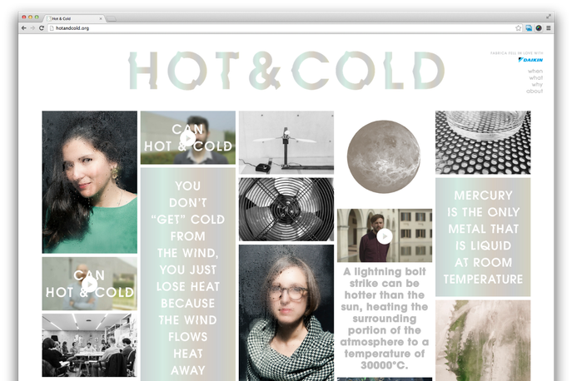Open the 'what' navigation link
This screenshot has width=572, height=381.
tap(536, 77)
